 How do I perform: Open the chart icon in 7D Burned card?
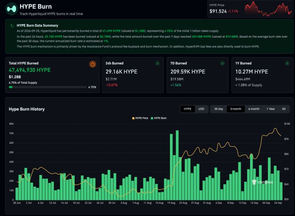tap(223, 64)
